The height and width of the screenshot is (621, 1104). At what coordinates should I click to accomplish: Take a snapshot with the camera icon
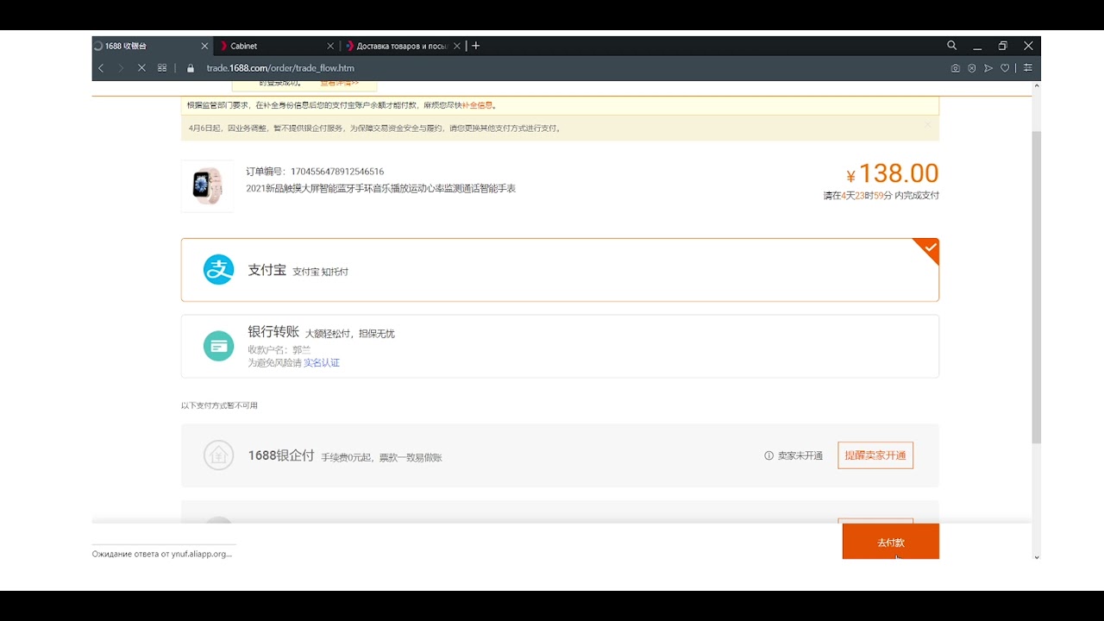click(x=956, y=68)
